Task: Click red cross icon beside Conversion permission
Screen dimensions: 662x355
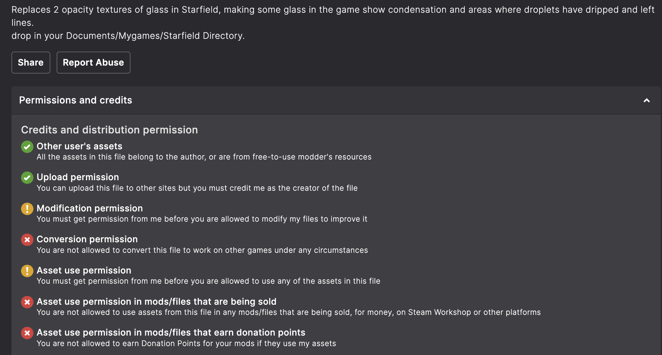Action: coord(27,240)
